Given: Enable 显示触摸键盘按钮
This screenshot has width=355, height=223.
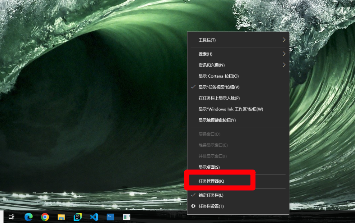Looking at the screenshot, I should click(217, 120).
